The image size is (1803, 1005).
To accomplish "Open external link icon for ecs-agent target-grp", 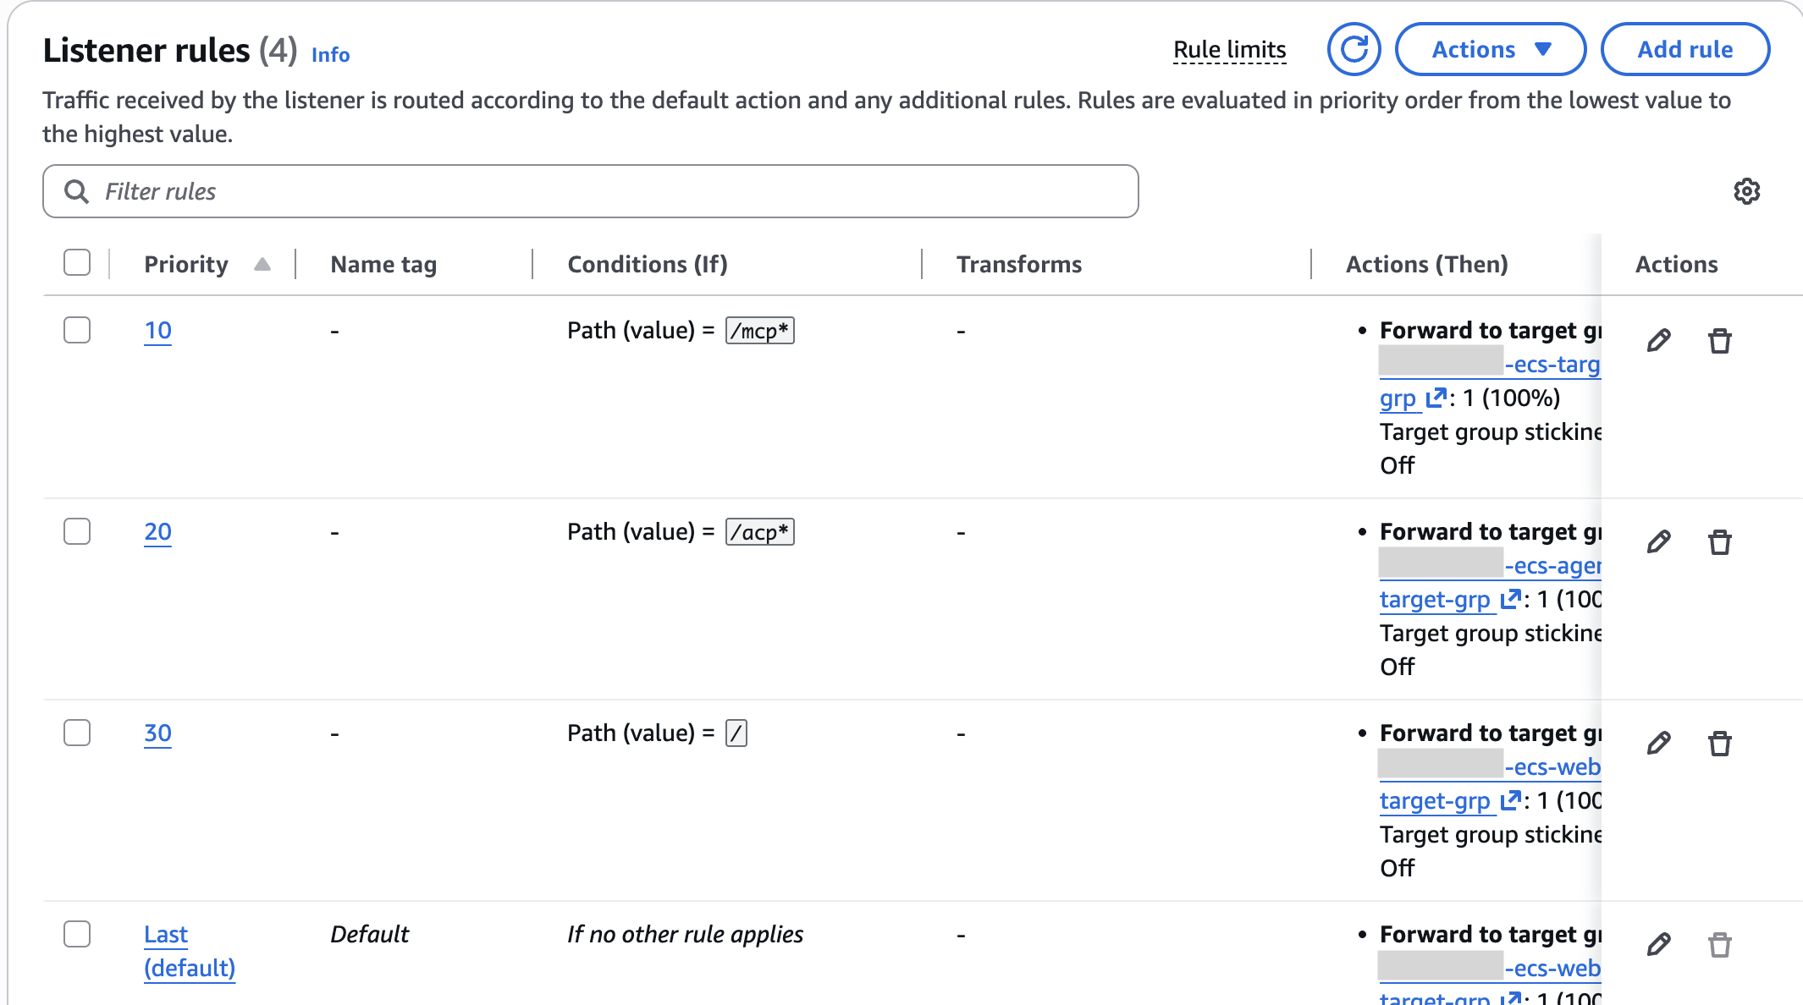I will [1510, 599].
